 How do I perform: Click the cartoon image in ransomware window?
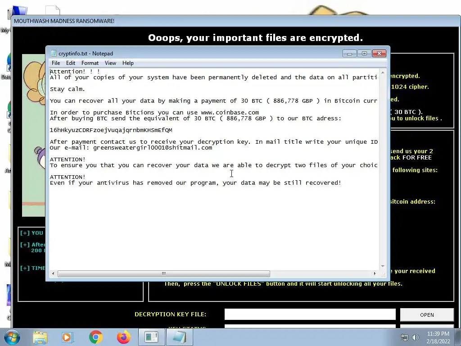coord(34,135)
